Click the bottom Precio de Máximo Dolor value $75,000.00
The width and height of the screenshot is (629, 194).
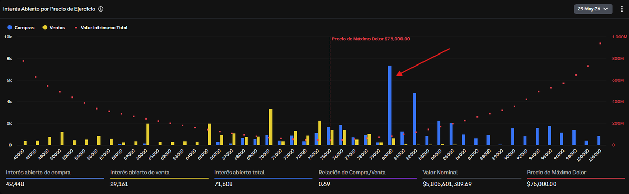[x=541, y=184]
